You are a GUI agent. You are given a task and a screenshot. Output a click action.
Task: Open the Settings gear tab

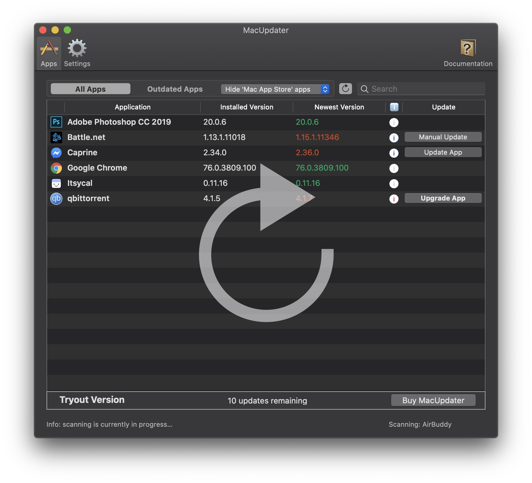click(77, 53)
